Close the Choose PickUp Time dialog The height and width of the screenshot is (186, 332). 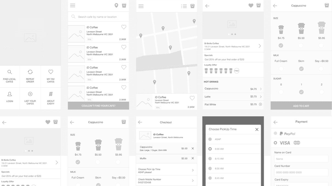[257, 129]
